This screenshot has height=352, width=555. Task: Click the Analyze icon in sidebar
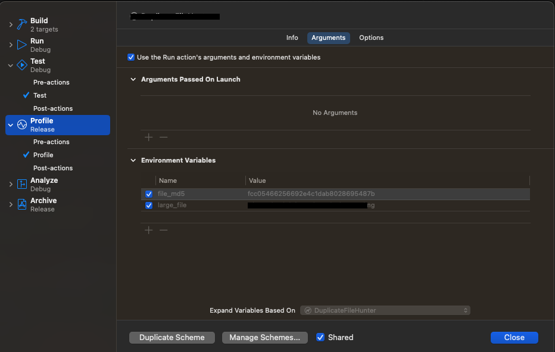[x=22, y=185]
